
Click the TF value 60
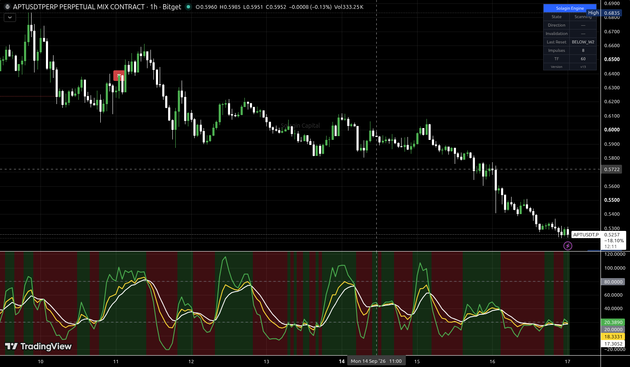[x=583, y=59]
